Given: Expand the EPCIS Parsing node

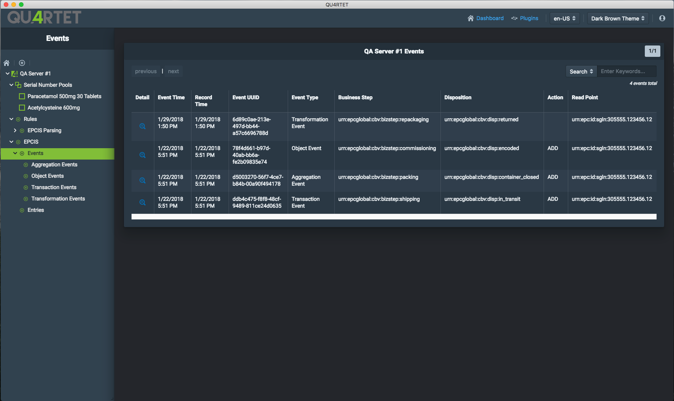Looking at the screenshot, I should (15, 130).
